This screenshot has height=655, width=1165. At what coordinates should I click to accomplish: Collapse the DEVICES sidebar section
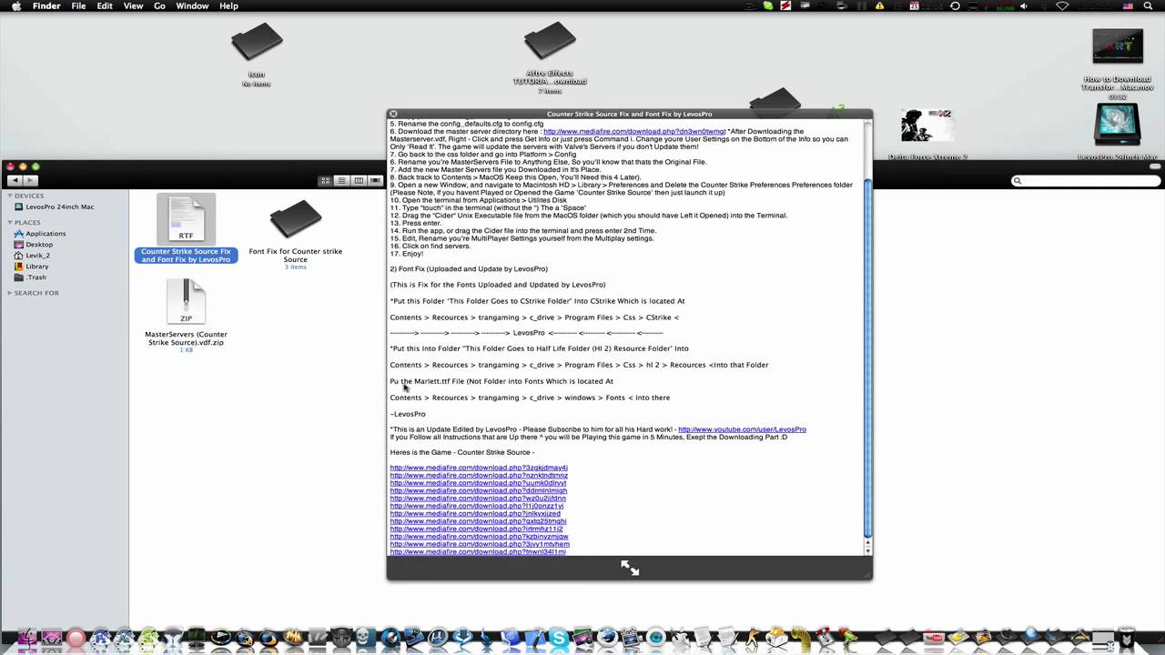(9, 196)
